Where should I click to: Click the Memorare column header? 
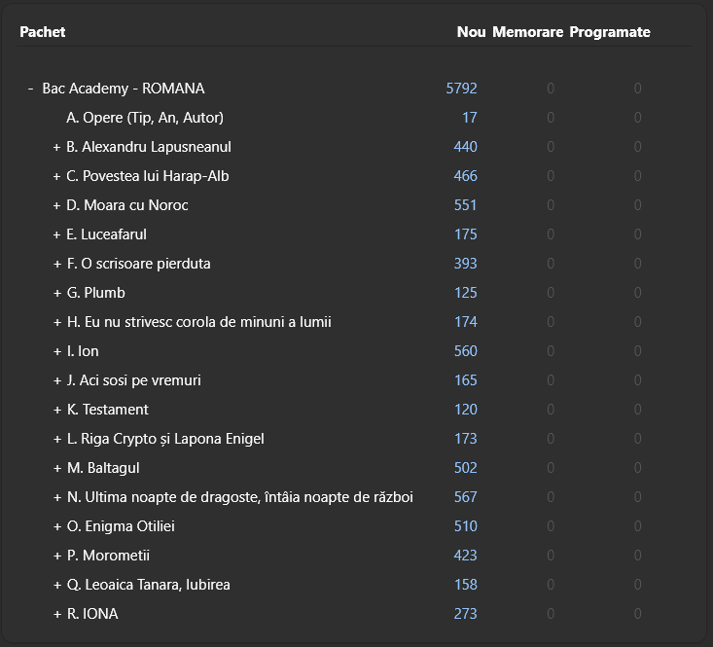click(x=527, y=32)
